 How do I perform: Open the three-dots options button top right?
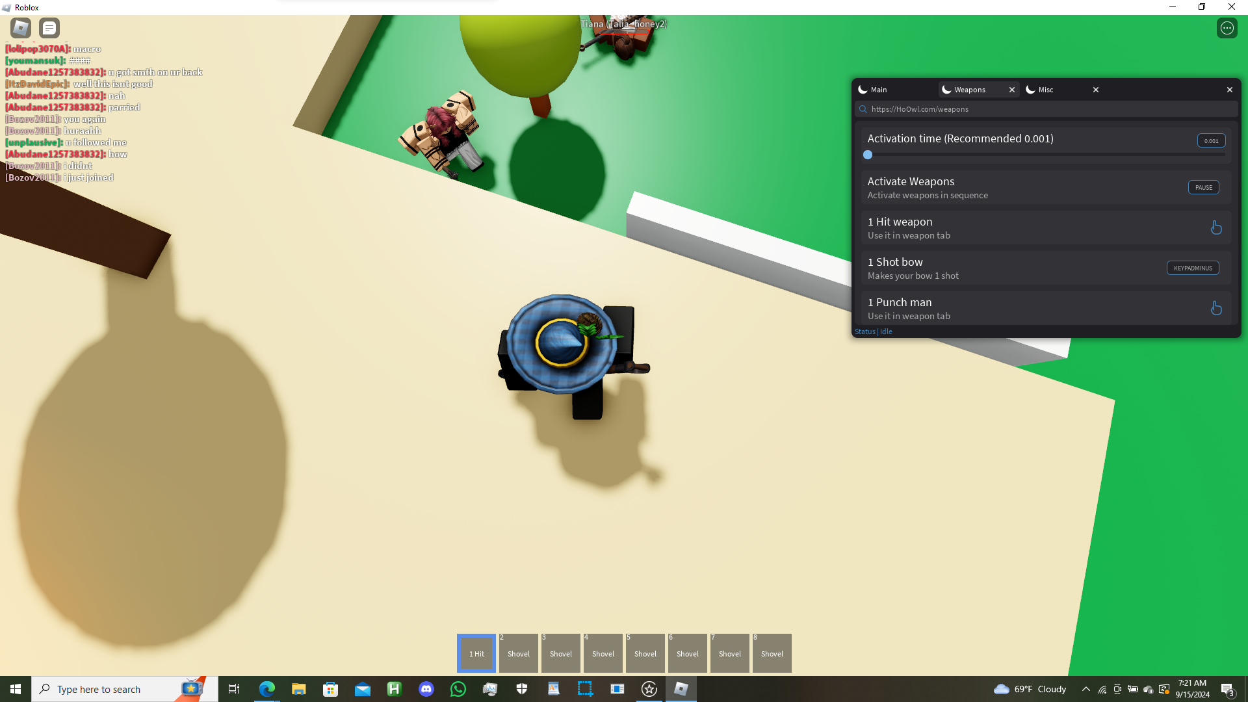[x=1227, y=28]
